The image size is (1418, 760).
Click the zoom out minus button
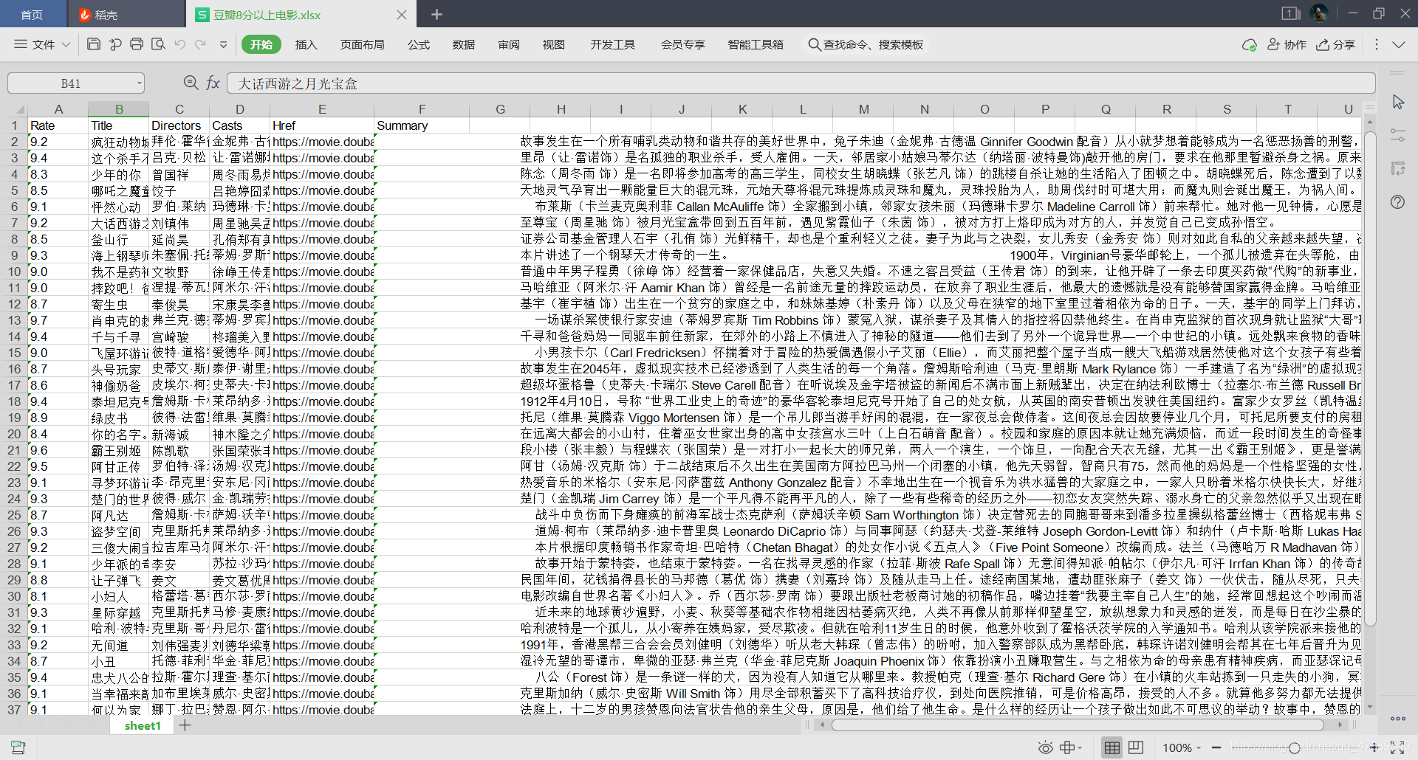click(x=1216, y=747)
